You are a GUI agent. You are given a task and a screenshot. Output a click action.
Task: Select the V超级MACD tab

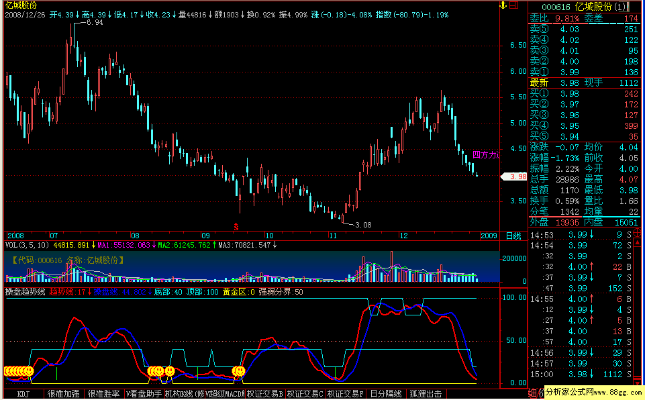pyautogui.click(x=225, y=394)
